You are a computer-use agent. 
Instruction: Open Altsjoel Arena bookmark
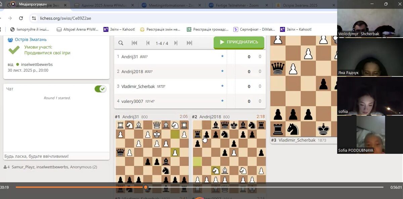coord(78,29)
